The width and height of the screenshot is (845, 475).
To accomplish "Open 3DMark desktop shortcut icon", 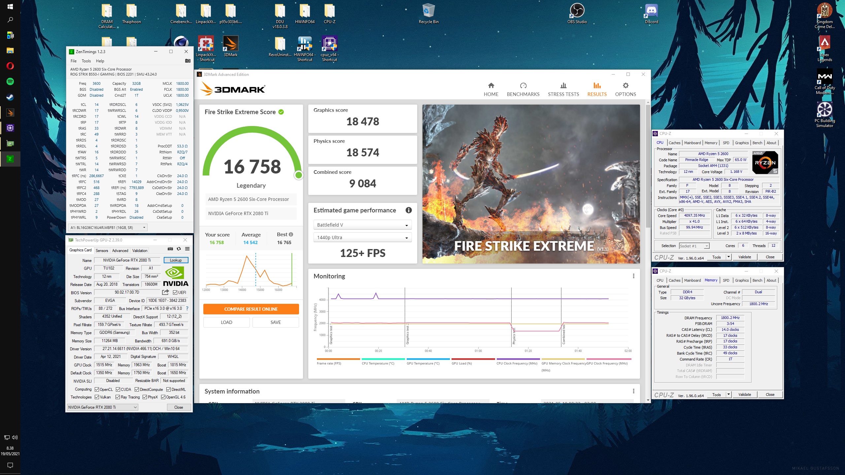I will click(230, 46).
